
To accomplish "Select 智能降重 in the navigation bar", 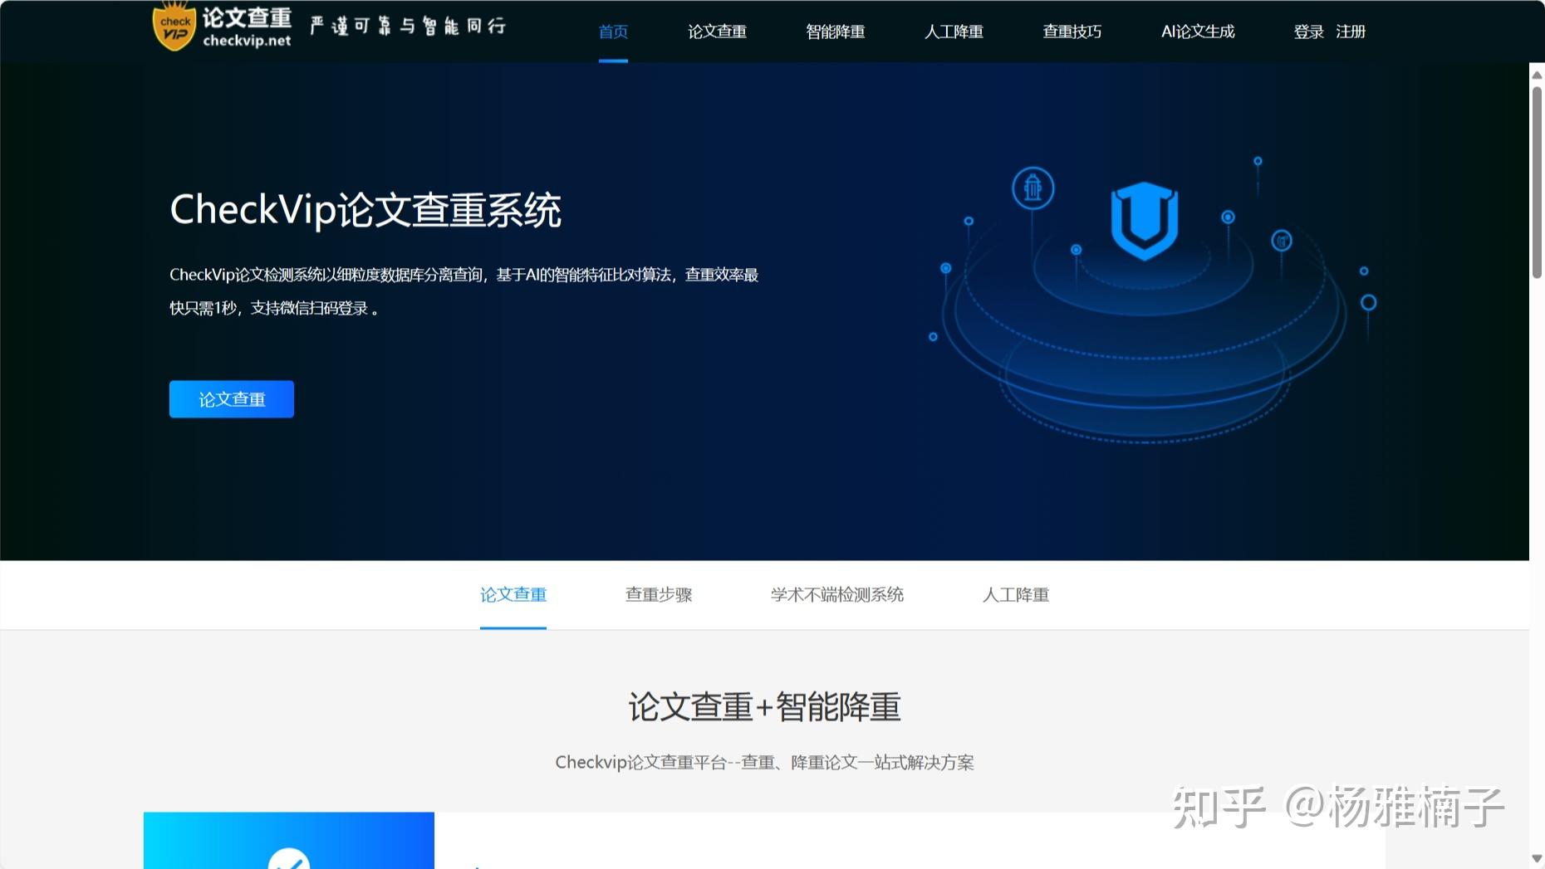I will [836, 32].
